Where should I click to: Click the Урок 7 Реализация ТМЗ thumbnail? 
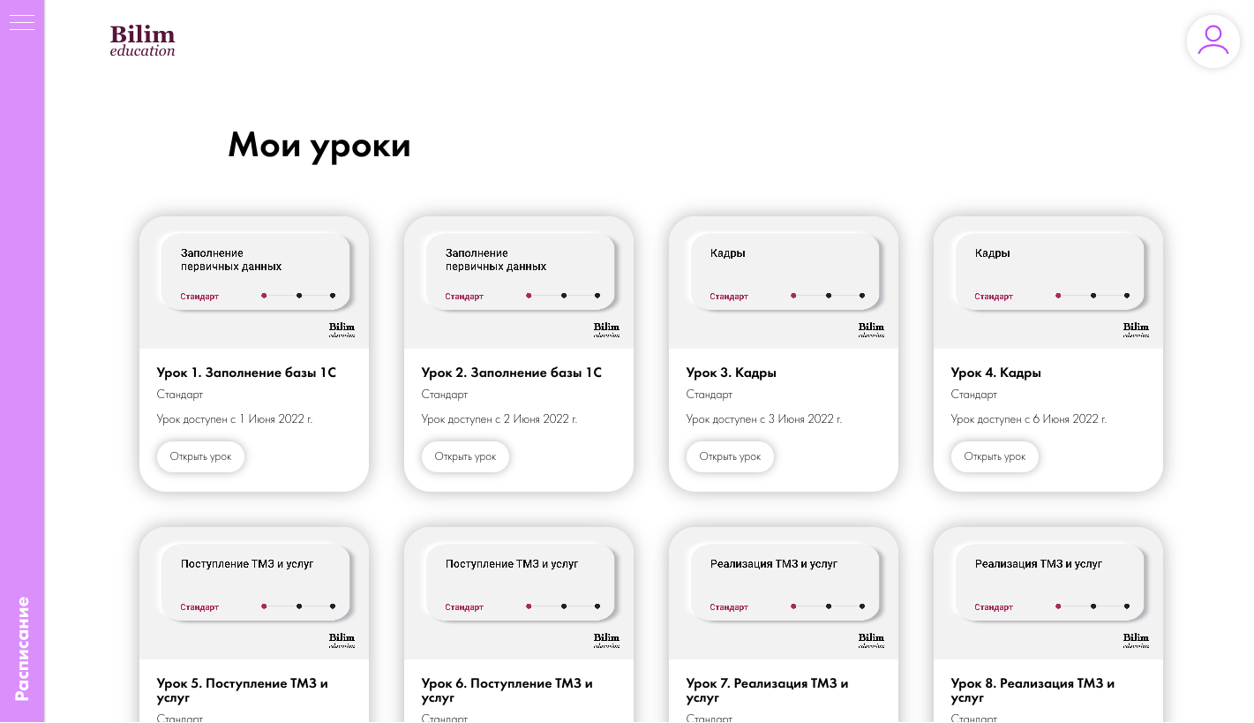(784, 593)
